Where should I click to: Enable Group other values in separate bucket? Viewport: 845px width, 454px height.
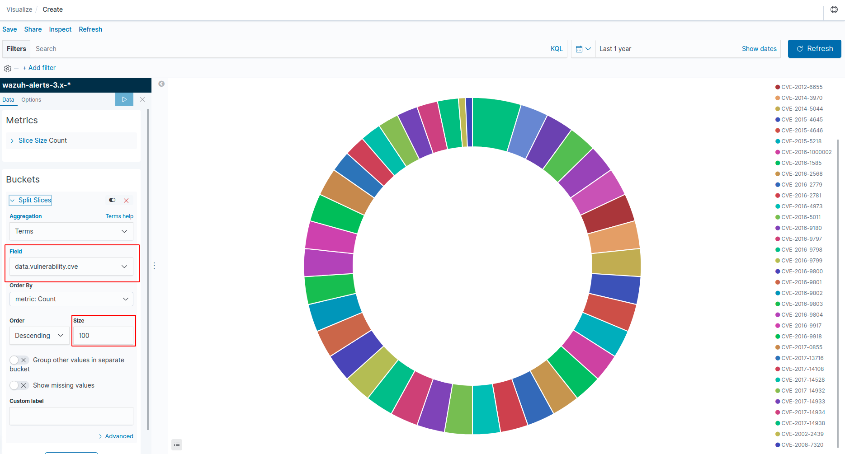15,360
